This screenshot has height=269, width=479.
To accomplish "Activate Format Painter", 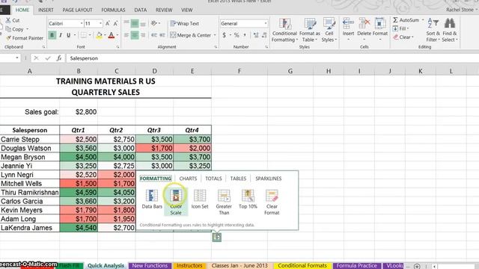I will coord(25,38).
